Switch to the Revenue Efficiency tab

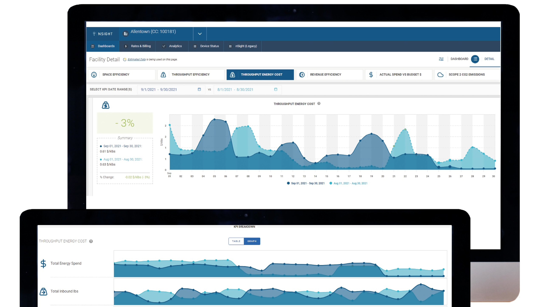tap(325, 74)
